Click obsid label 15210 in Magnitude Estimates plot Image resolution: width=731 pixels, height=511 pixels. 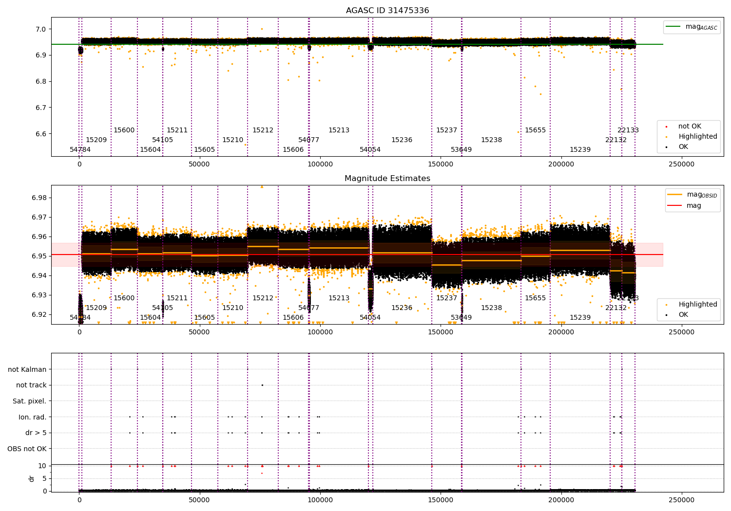[233, 308]
